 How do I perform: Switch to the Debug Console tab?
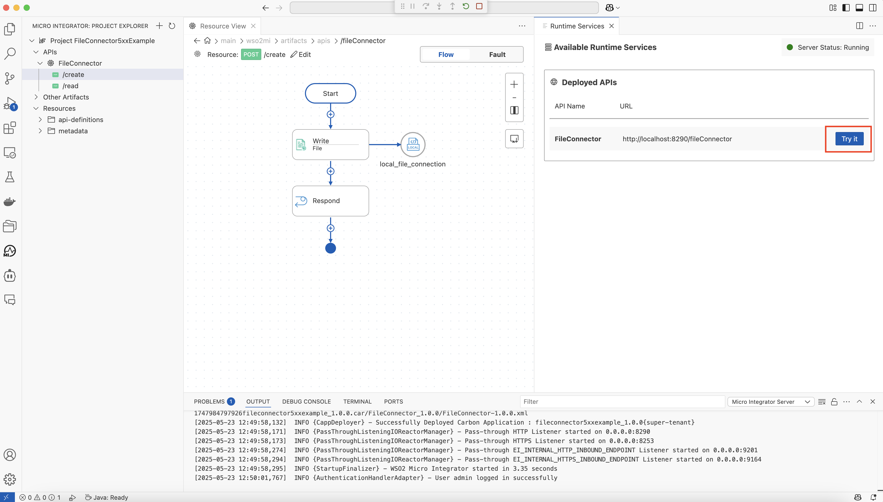(306, 401)
